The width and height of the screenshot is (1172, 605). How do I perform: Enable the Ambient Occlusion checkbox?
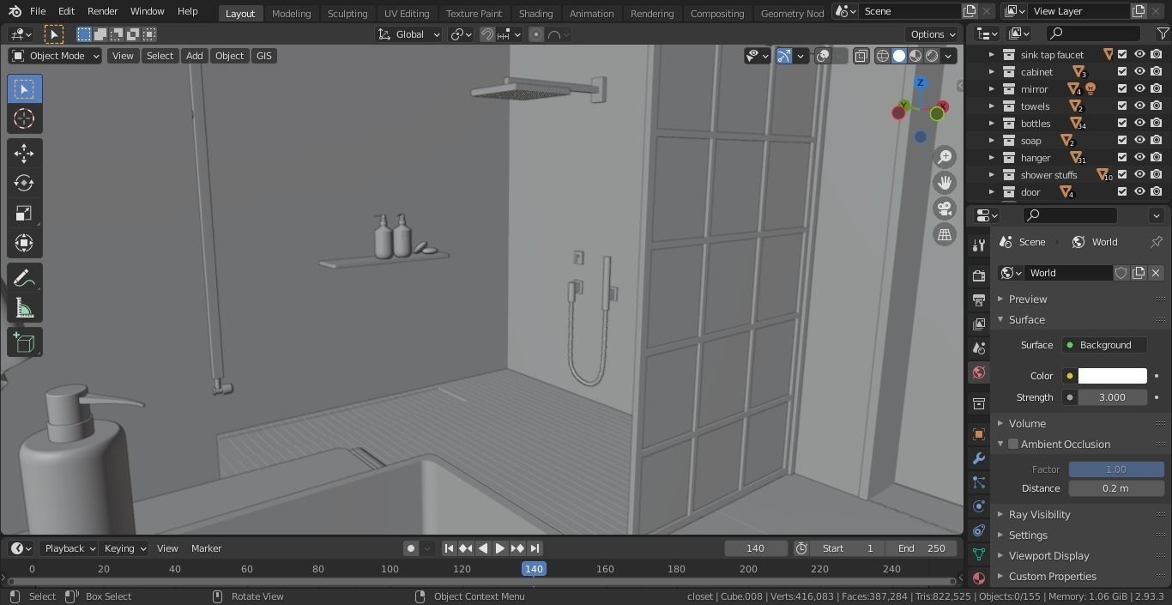point(1013,445)
